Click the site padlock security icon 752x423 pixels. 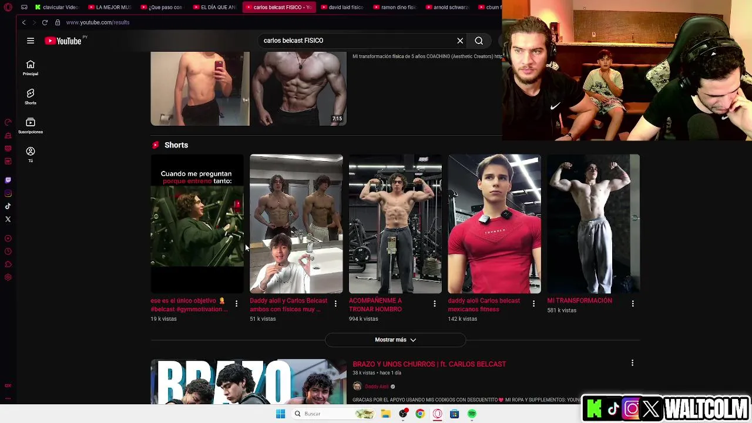click(58, 22)
